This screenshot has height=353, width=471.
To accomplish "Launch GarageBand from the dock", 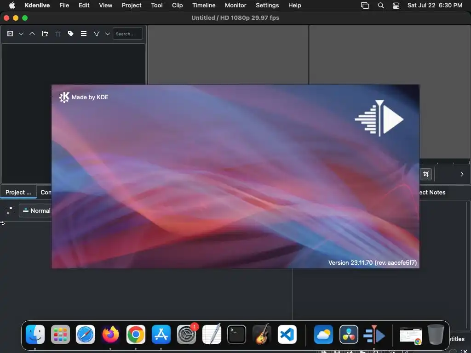I will click(262, 335).
